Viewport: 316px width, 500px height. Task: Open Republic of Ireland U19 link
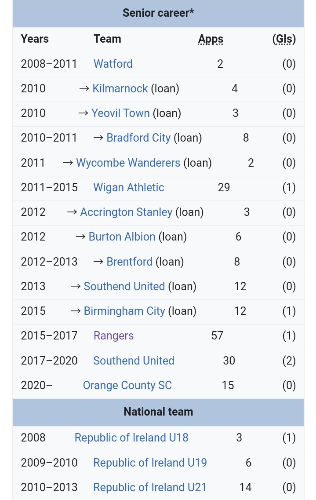pyautogui.click(x=150, y=463)
